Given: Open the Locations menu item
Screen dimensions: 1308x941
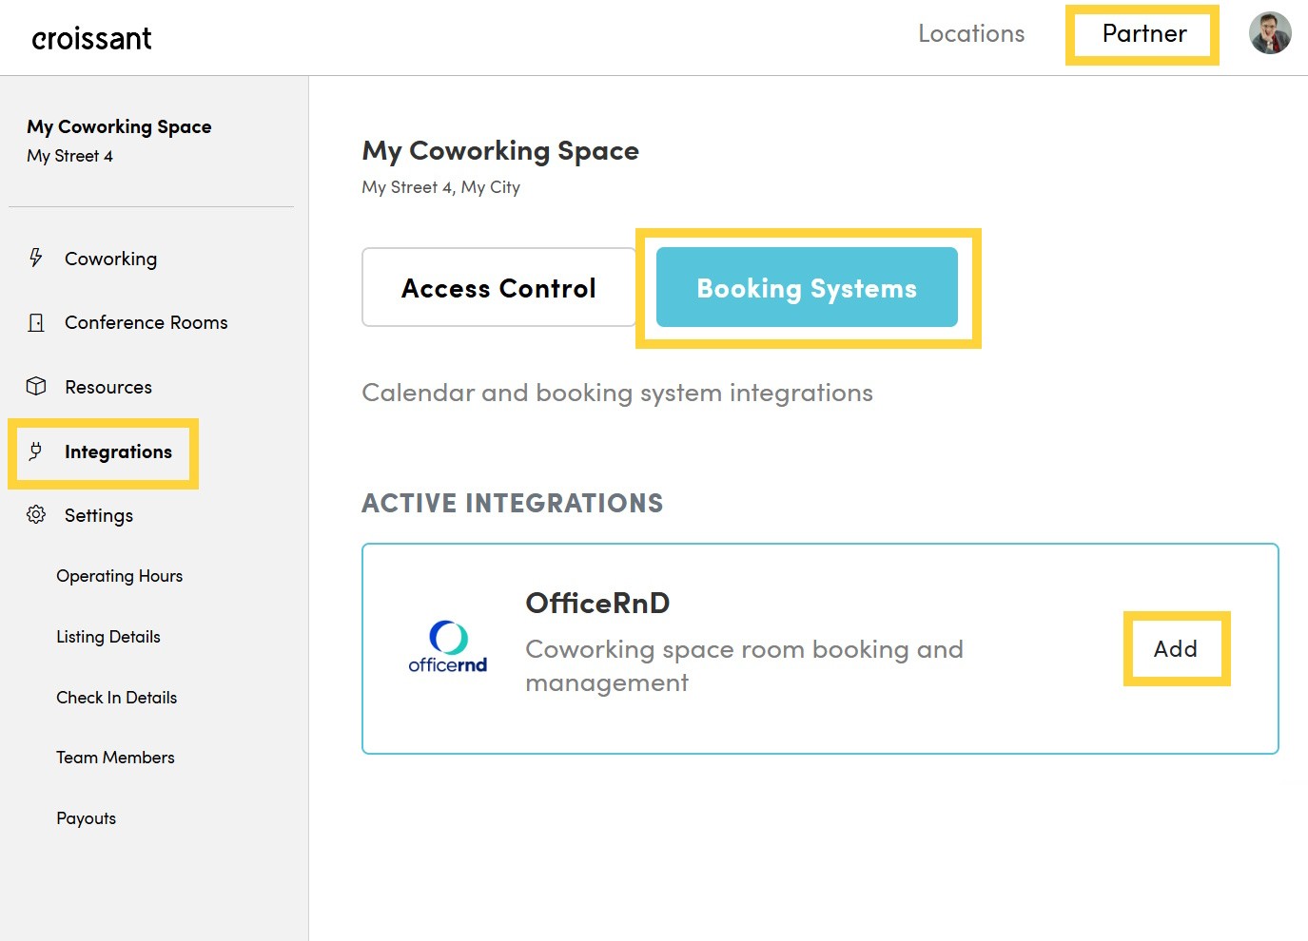Looking at the screenshot, I should pos(971,33).
